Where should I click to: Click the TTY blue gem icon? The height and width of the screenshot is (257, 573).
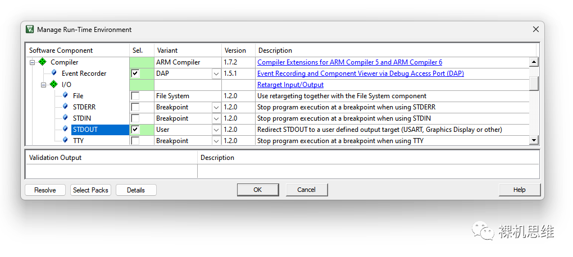(65, 140)
